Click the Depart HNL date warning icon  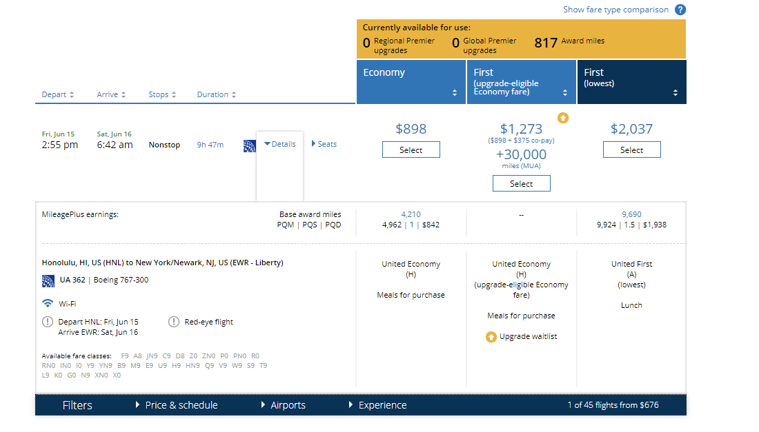pyautogui.click(x=46, y=321)
